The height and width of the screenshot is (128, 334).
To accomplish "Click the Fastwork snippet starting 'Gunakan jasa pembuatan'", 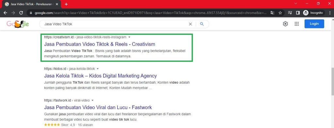I will coord(117,117).
